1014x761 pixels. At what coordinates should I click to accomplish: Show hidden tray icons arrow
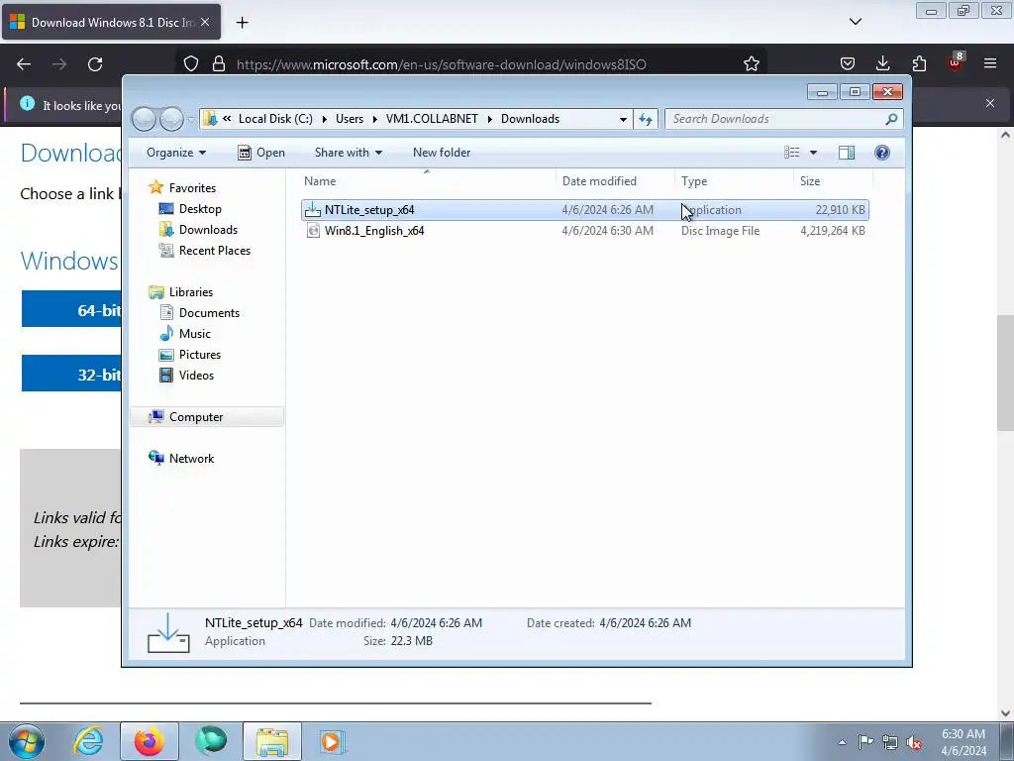(842, 743)
